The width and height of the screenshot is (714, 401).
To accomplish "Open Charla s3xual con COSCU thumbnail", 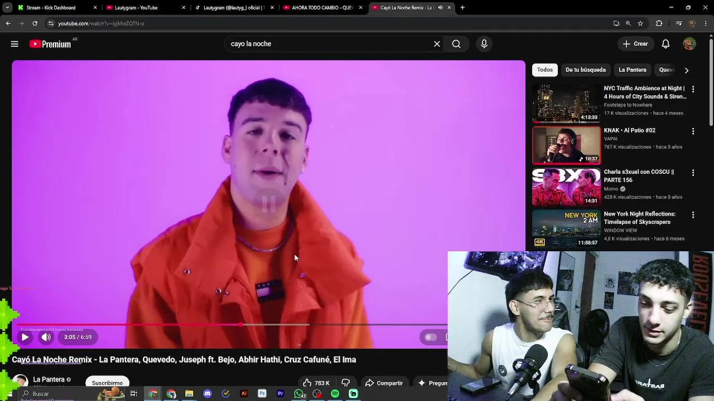I will point(566,187).
